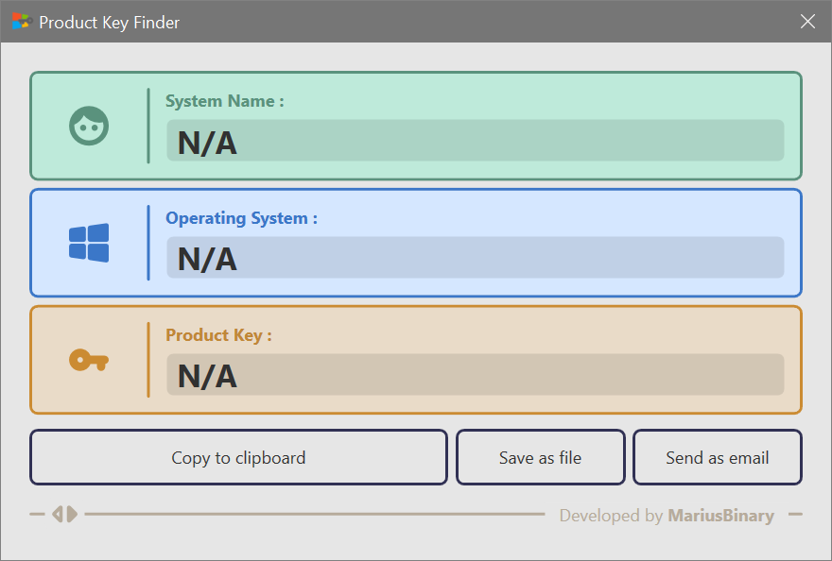The image size is (832, 561).
Task: Click the Product Key label
Action: [218, 335]
